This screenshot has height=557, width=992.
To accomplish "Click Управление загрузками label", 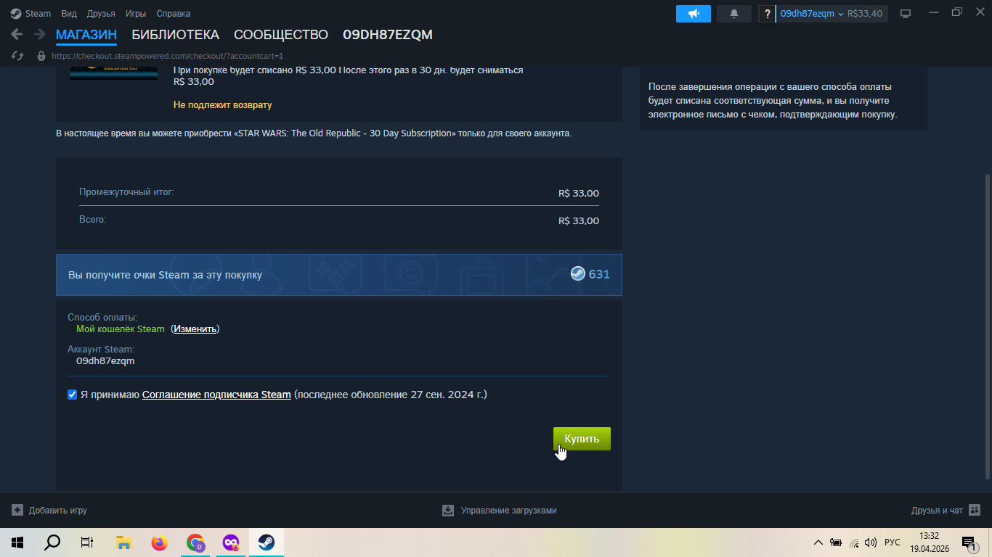I will tap(508, 511).
